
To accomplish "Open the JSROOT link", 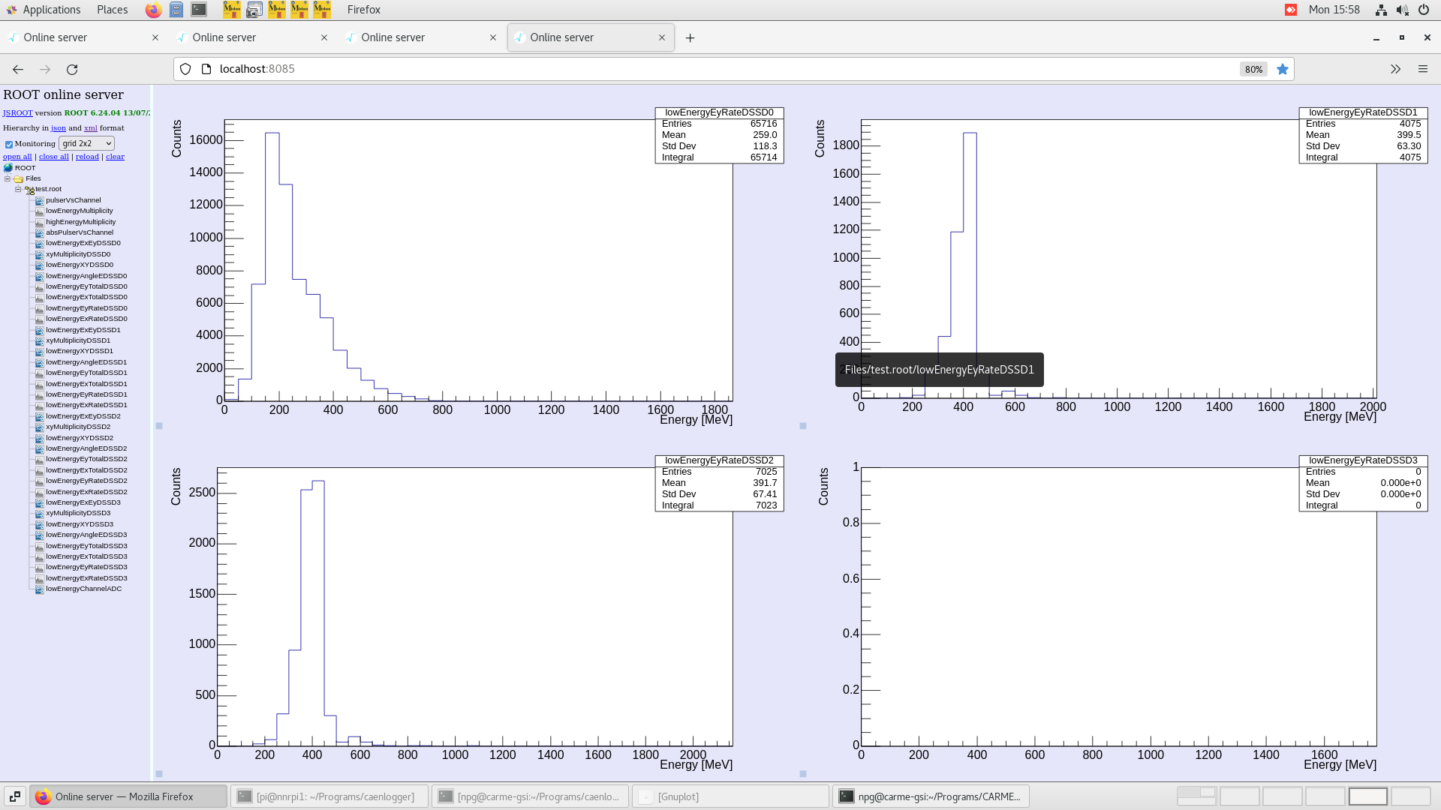I will click(17, 112).
